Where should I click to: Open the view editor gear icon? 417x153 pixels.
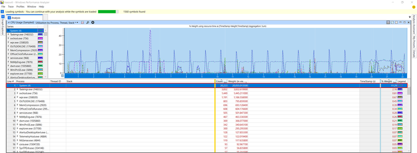(x=93, y=23)
